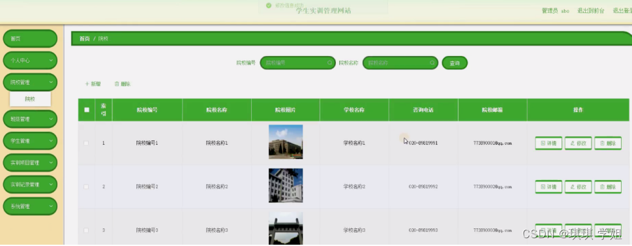Expand 实训项目管理 sidebar menu
Screen dimensions: 632x246
click(30, 163)
